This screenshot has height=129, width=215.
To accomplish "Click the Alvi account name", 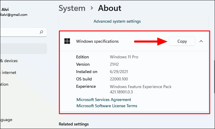I will point(5,9).
